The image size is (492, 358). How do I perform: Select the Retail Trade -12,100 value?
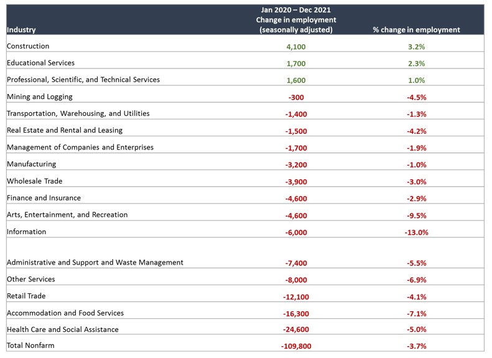tap(296, 296)
